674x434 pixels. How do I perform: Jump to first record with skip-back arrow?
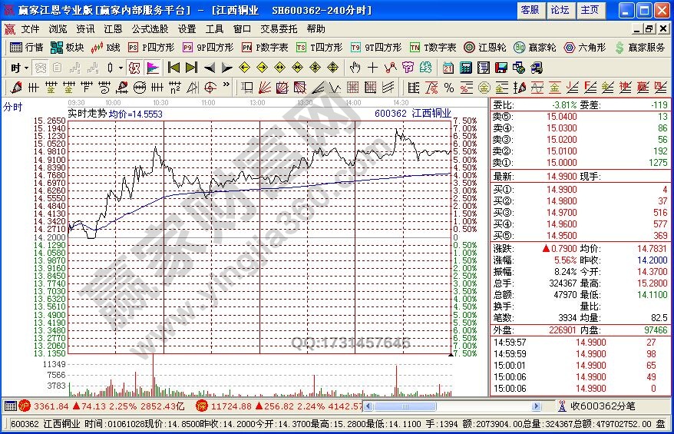click(173, 68)
